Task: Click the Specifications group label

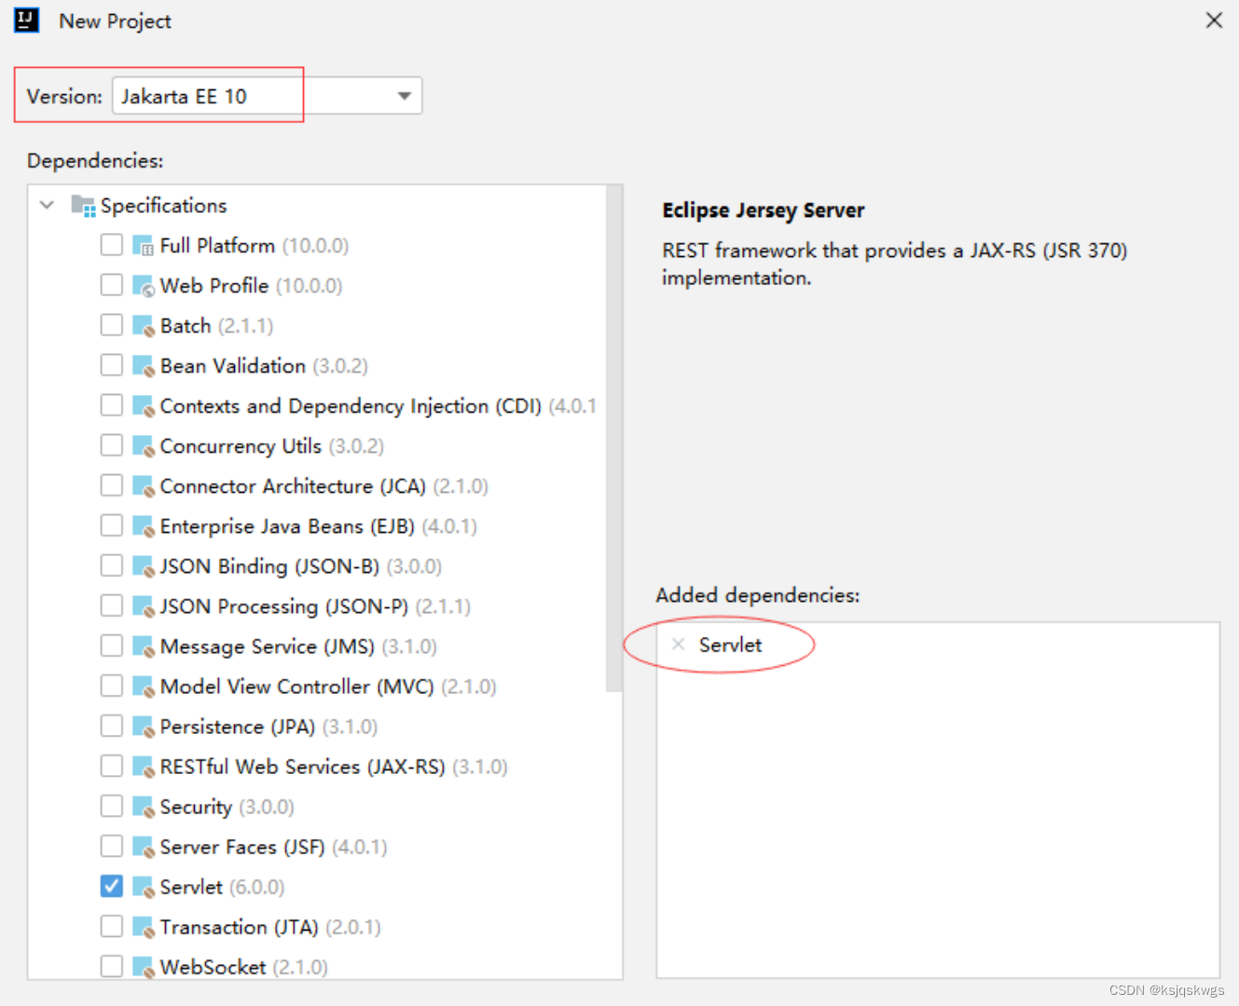Action: pyautogui.click(x=163, y=206)
